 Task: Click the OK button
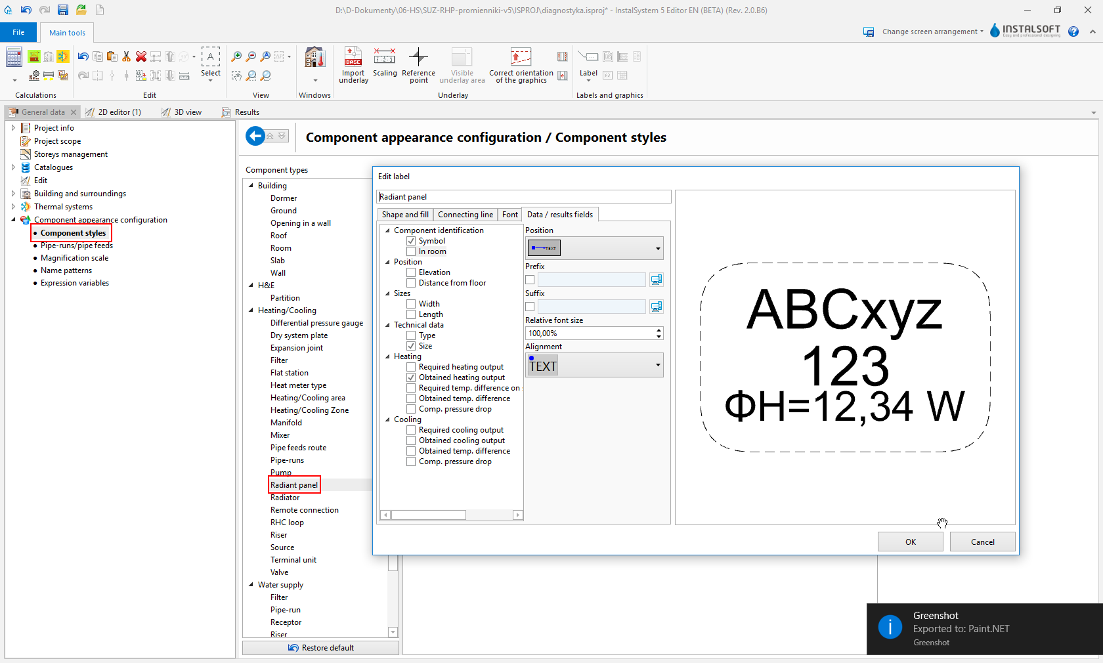911,542
